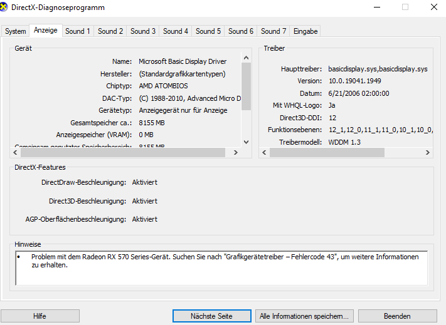
Task: Click the '6/21/2006 02:00:00' date value
Action: pyautogui.click(x=359, y=93)
